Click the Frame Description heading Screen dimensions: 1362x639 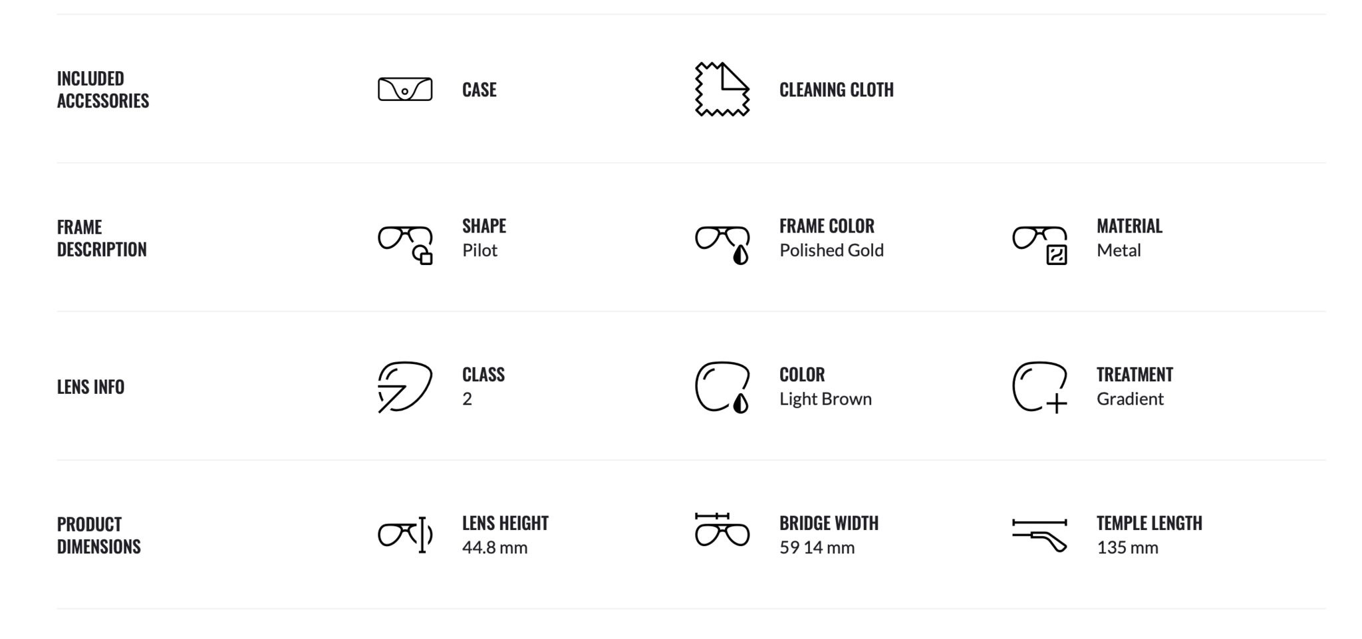(x=102, y=238)
